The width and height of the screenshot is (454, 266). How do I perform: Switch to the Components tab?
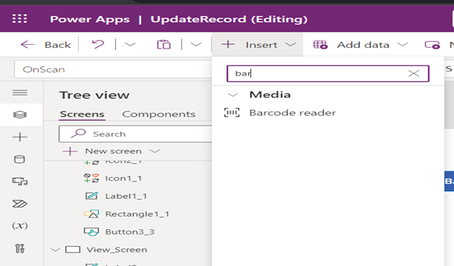(159, 114)
